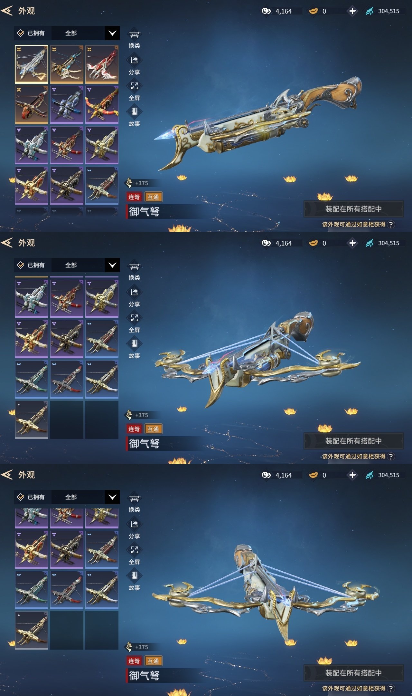The height and width of the screenshot is (696, 412).
Task: Select the red 连弩 tag in top screenshot
Action: (134, 197)
